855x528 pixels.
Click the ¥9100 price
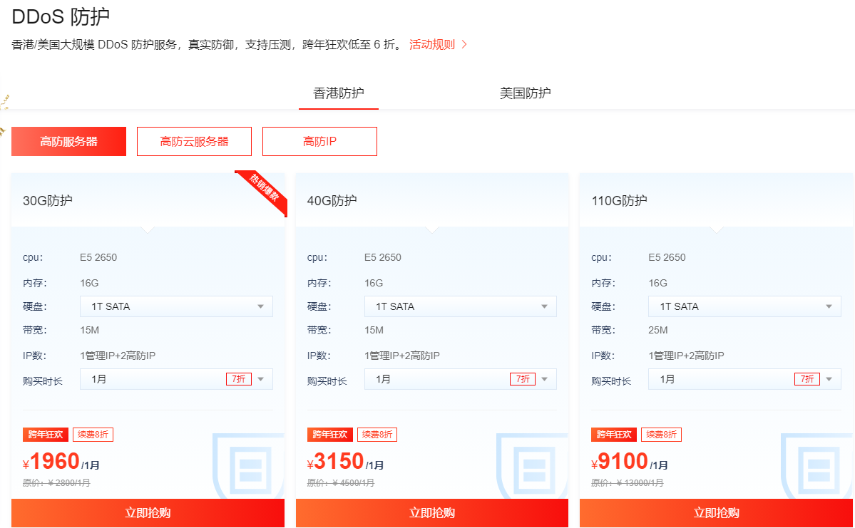click(x=620, y=462)
